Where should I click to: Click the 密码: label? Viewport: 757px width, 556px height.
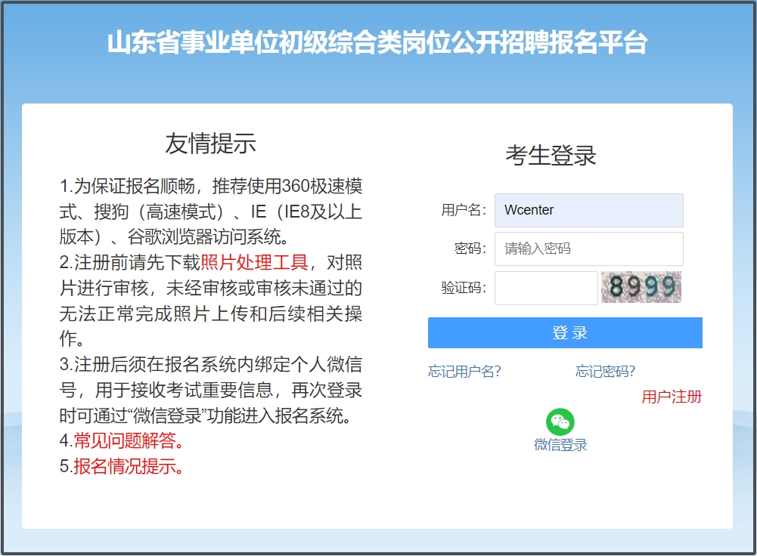click(470, 249)
